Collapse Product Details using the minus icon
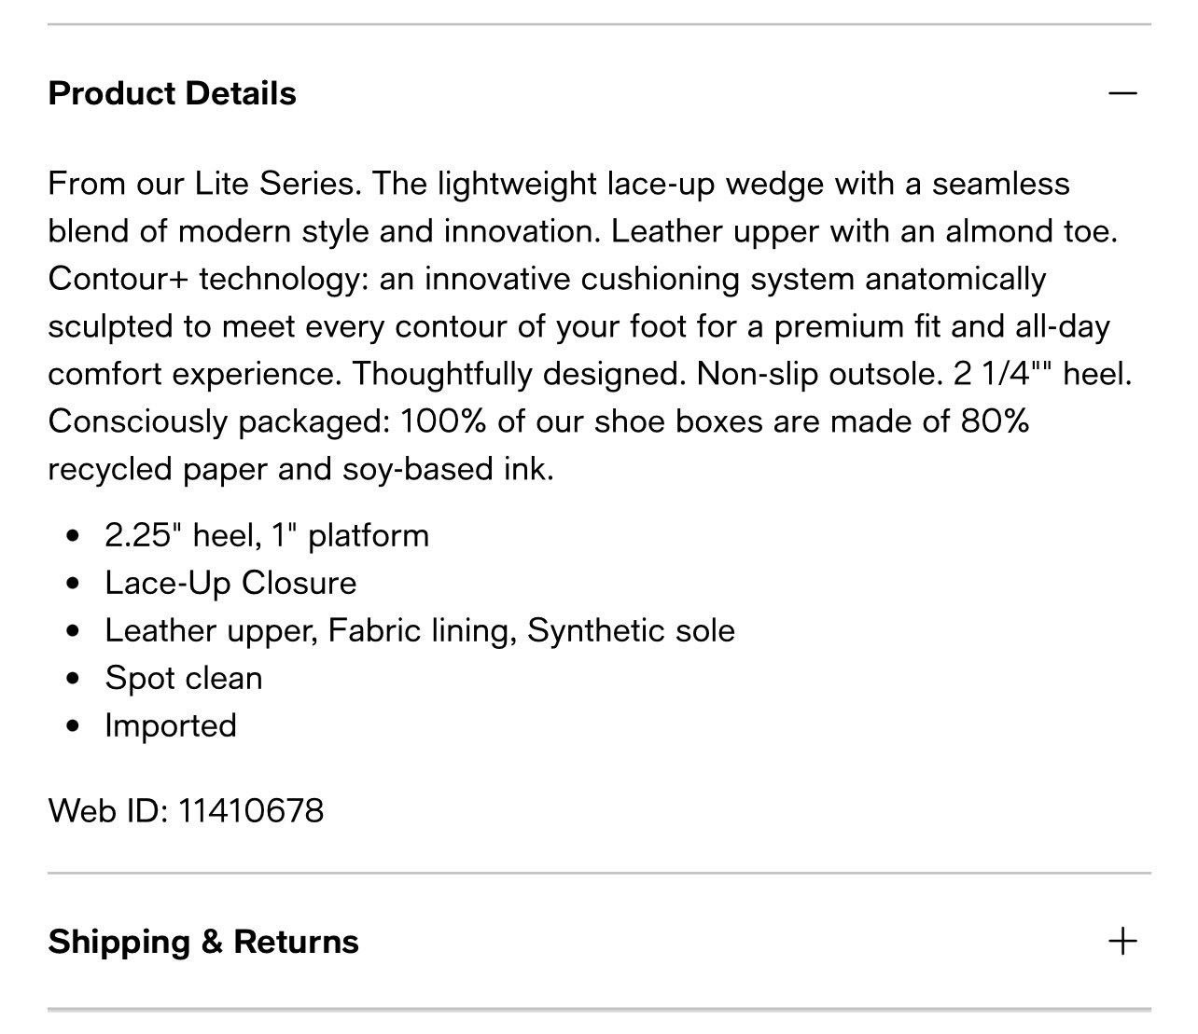 click(1123, 93)
